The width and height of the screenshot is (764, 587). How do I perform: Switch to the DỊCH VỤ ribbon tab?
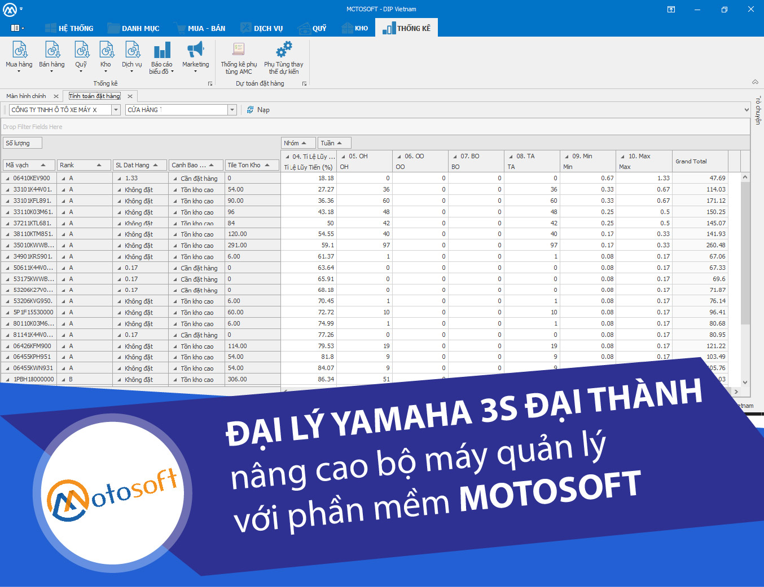tap(262, 28)
